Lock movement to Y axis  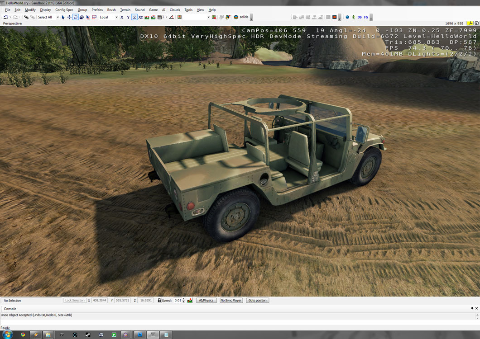(x=128, y=17)
